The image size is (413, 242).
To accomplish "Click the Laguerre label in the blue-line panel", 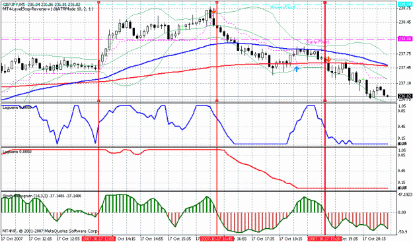I will pyautogui.click(x=17, y=107).
